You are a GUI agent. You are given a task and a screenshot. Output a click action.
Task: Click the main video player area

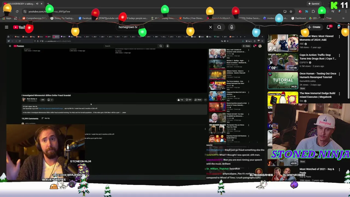click(135, 107)
